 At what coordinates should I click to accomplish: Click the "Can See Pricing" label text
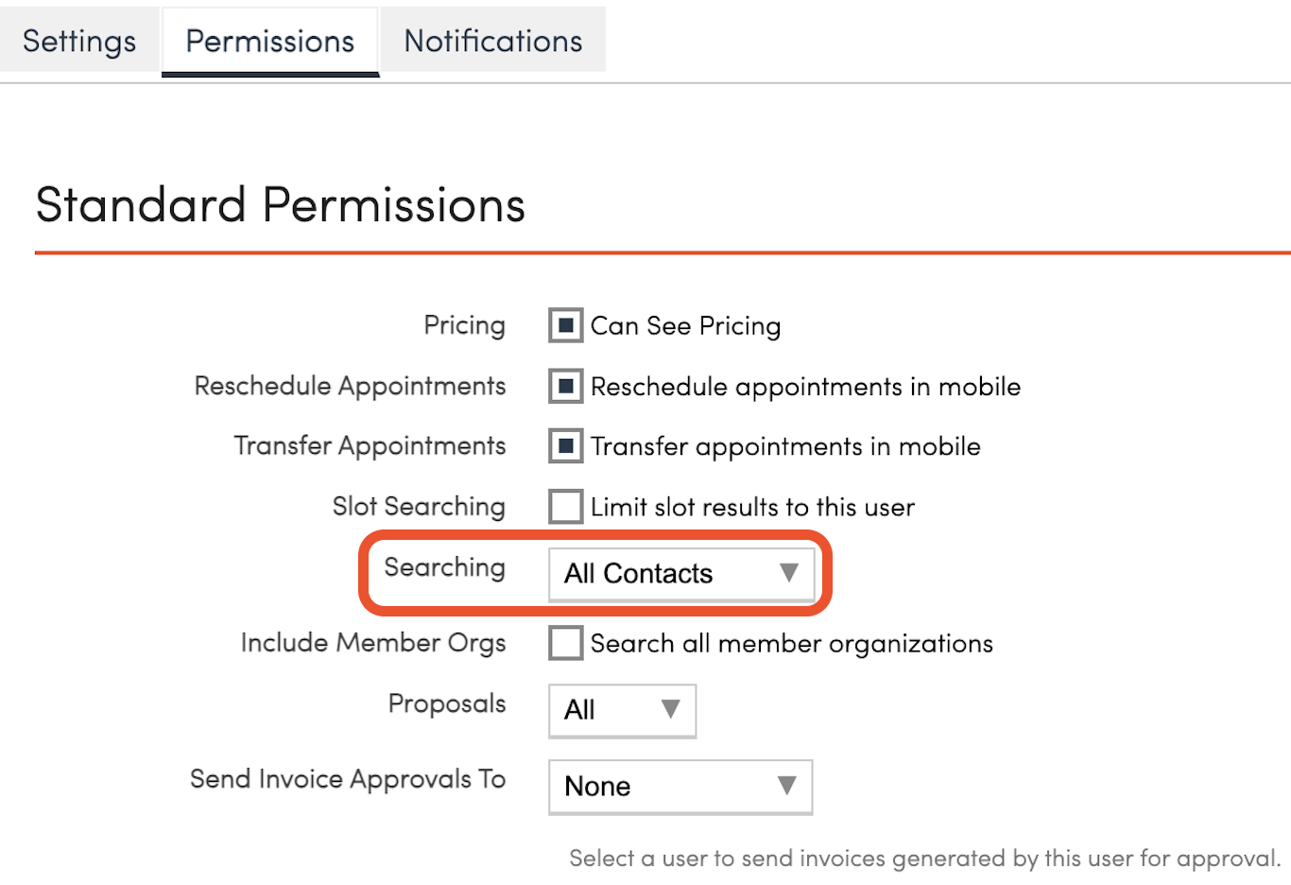(x=685, y=326)
